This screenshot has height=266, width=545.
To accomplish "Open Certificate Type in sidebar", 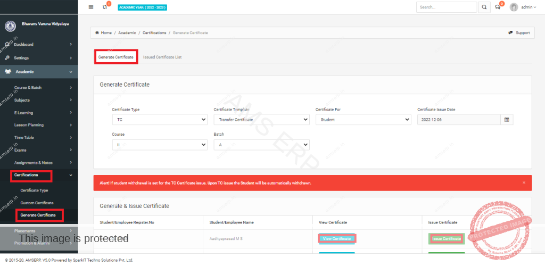I will coord(34,190).
